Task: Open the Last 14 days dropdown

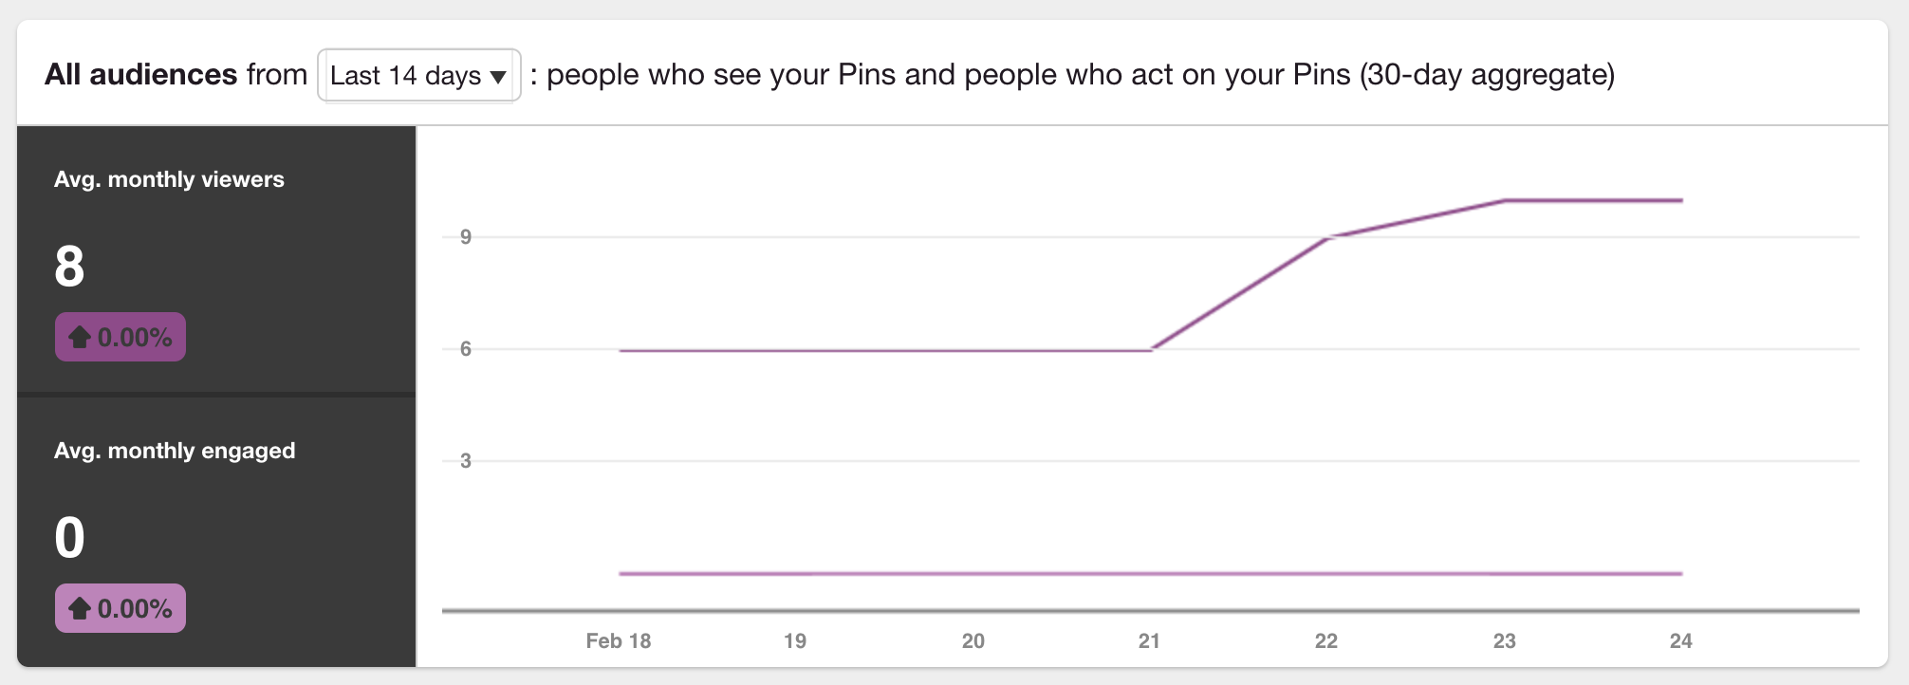Action: coord(418,75)
